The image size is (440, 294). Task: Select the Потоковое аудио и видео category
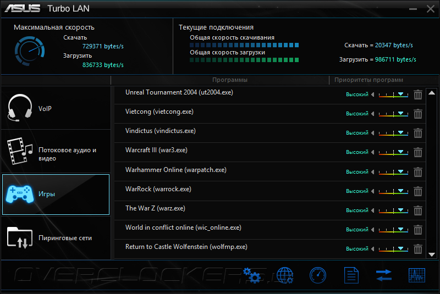pyautogui.click(x=56, y=151)
